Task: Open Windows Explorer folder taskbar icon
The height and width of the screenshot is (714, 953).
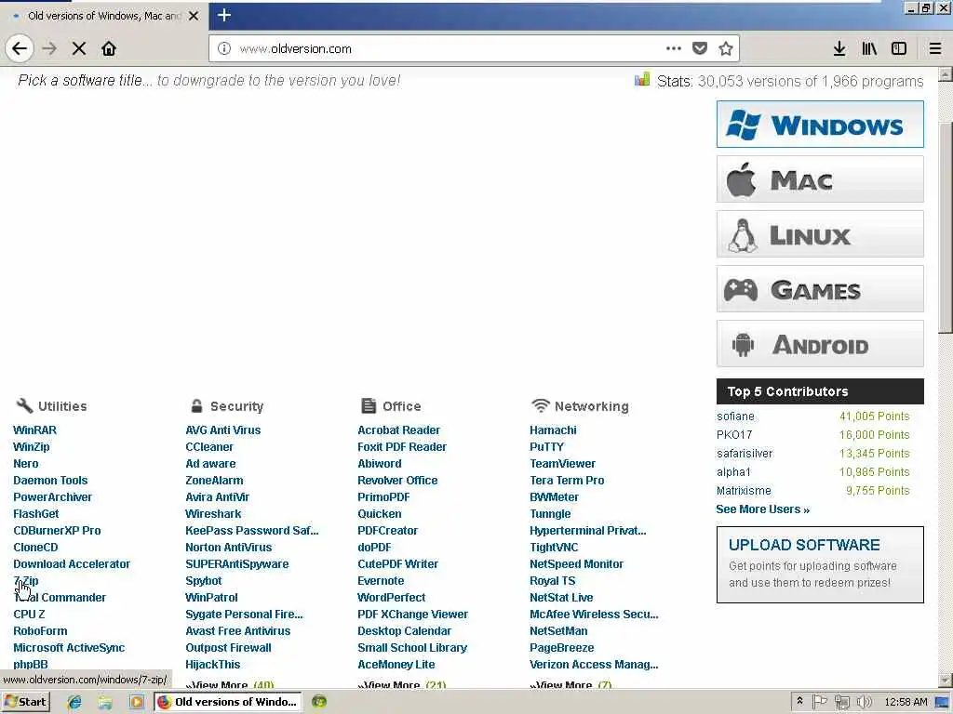Action: (x=105, y=702)
